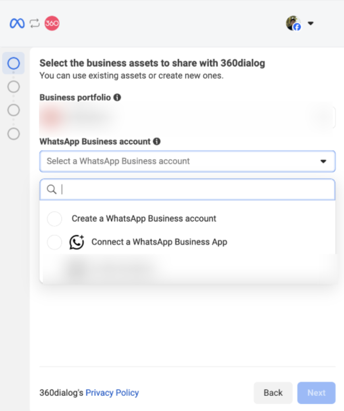Click the Meta infinity logo
The image size is (344, 411).
pos(17,23)
